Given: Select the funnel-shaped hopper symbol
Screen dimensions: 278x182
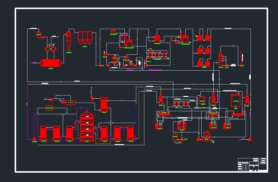Looking at the screenshot, I should (x=106, y=54).
